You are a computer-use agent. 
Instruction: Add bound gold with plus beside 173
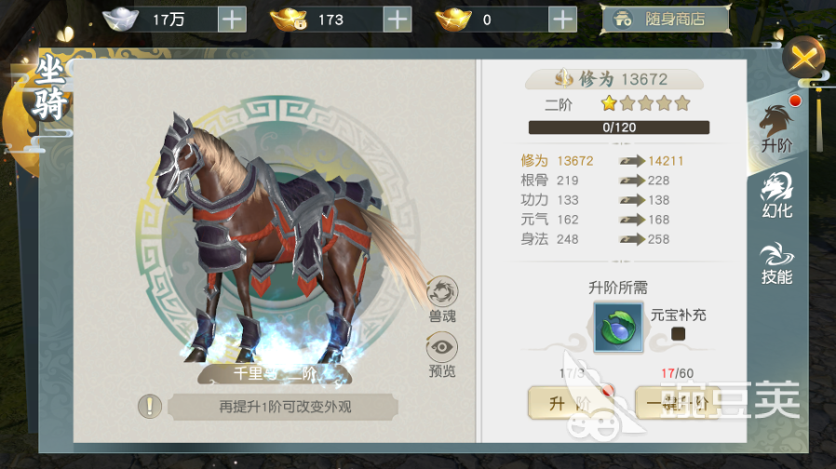398,20
